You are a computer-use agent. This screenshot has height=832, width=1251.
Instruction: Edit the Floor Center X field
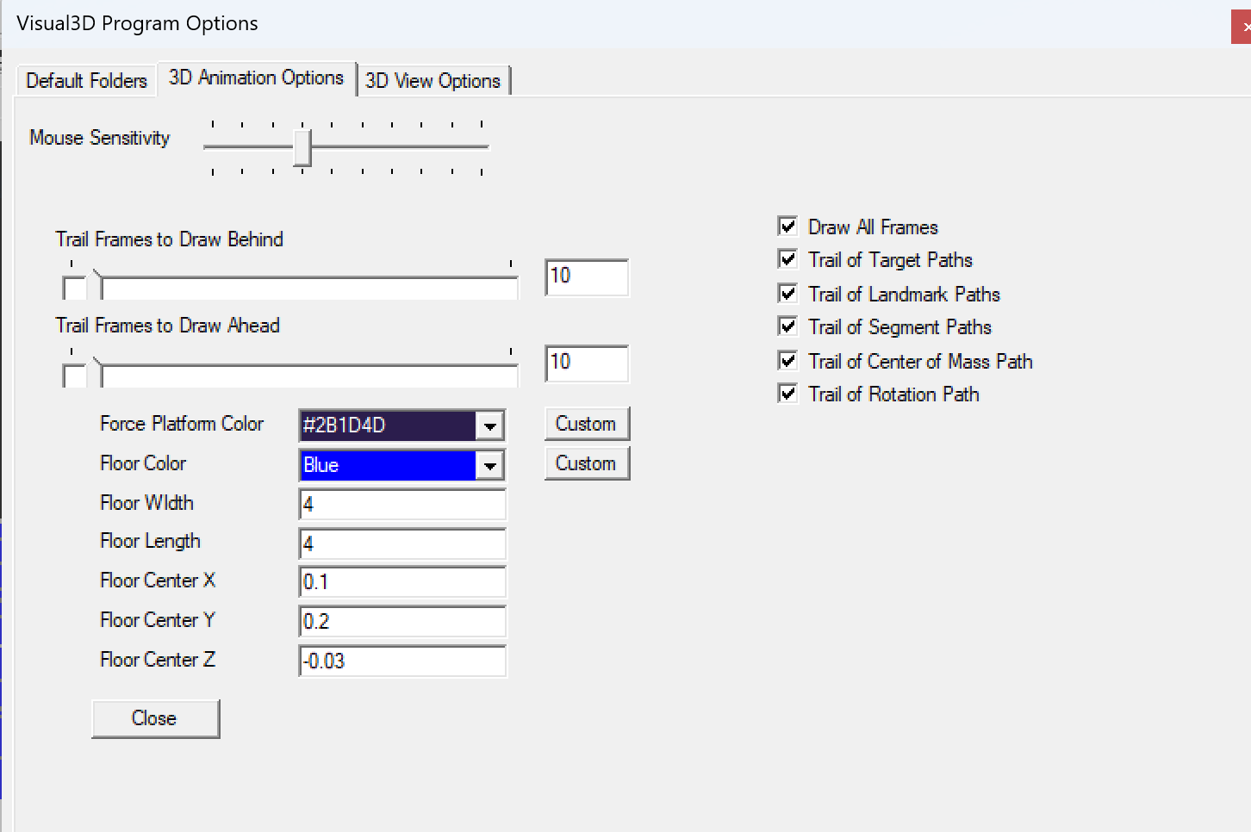pos(402,582)
